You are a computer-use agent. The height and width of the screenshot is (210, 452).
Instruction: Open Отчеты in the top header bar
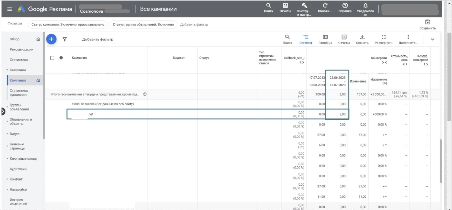285,8
